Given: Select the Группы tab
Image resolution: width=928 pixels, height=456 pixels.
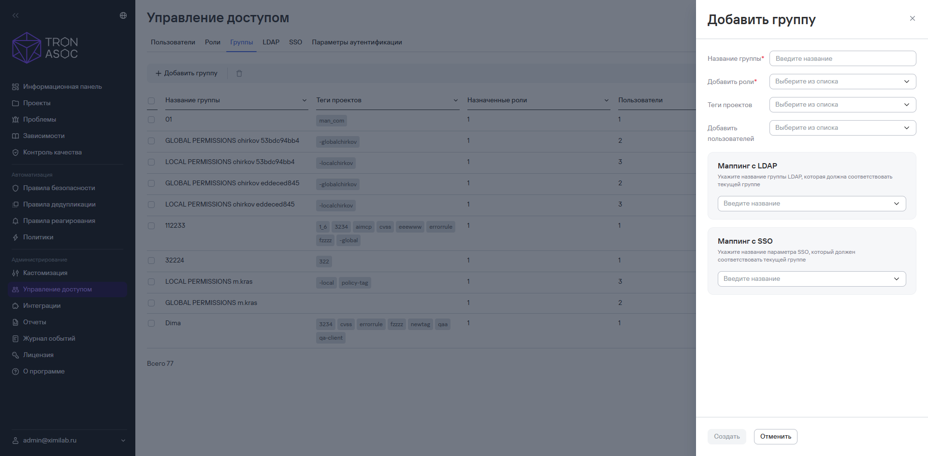Looking at the screenshot, I should [242, 42].
